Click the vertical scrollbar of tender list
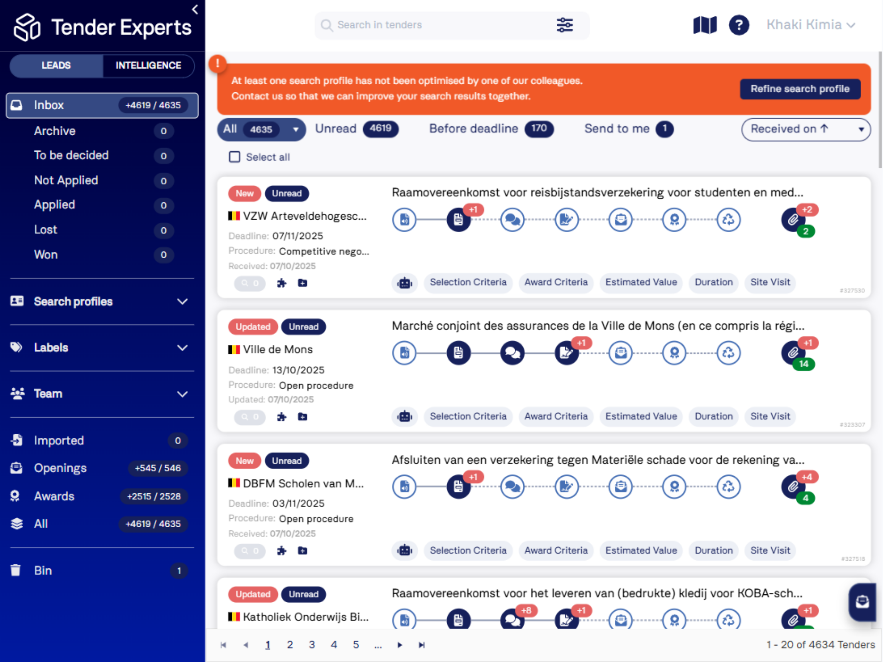883x662 pixels. pos(879,110)
